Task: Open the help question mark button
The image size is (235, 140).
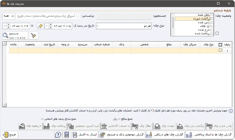Action: click(x=58, y=135)
